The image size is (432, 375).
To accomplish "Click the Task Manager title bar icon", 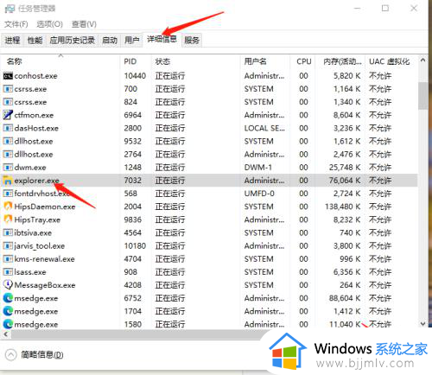I will click(x=10, y=9).
